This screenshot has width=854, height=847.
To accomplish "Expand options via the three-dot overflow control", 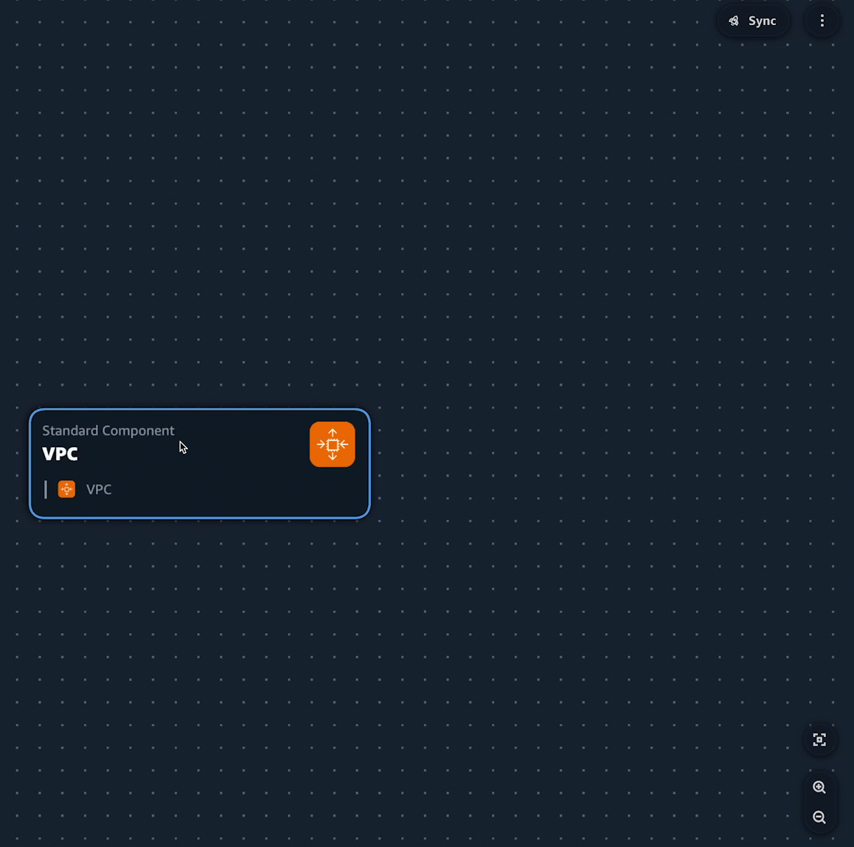I will pos(822,21).
